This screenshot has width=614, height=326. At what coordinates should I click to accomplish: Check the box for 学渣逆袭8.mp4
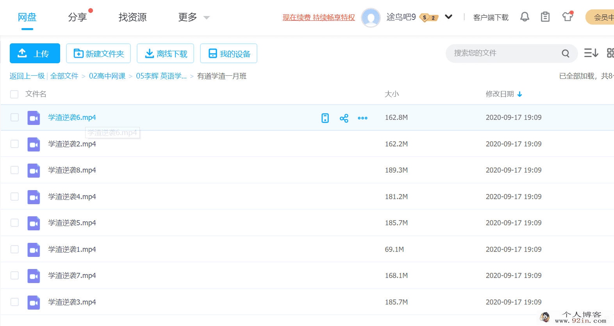(14, 170)
